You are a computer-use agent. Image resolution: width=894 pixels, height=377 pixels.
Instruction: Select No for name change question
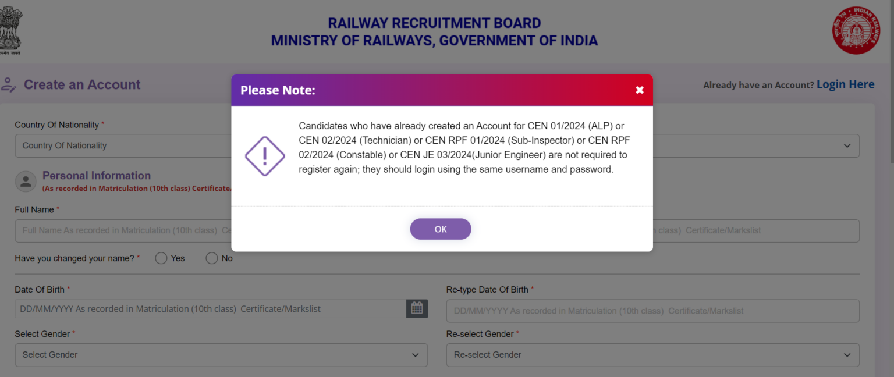[212, 258]
